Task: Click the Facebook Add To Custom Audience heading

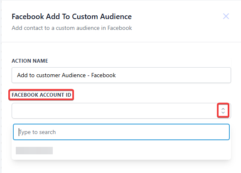Action: pyautogui.click(x=71, y=17)
